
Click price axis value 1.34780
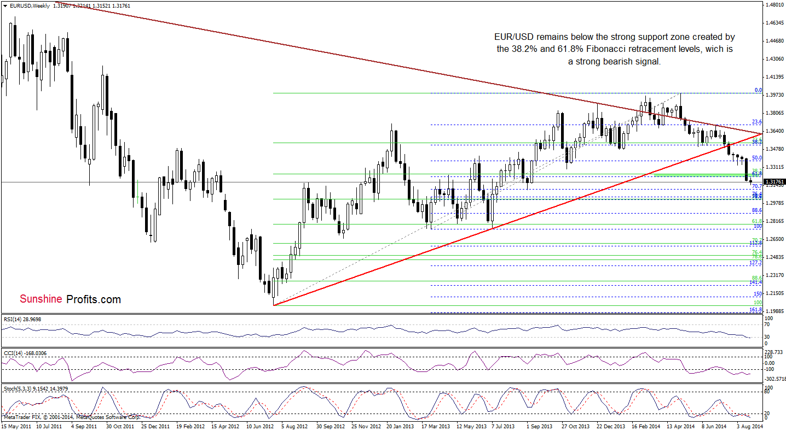775,149
